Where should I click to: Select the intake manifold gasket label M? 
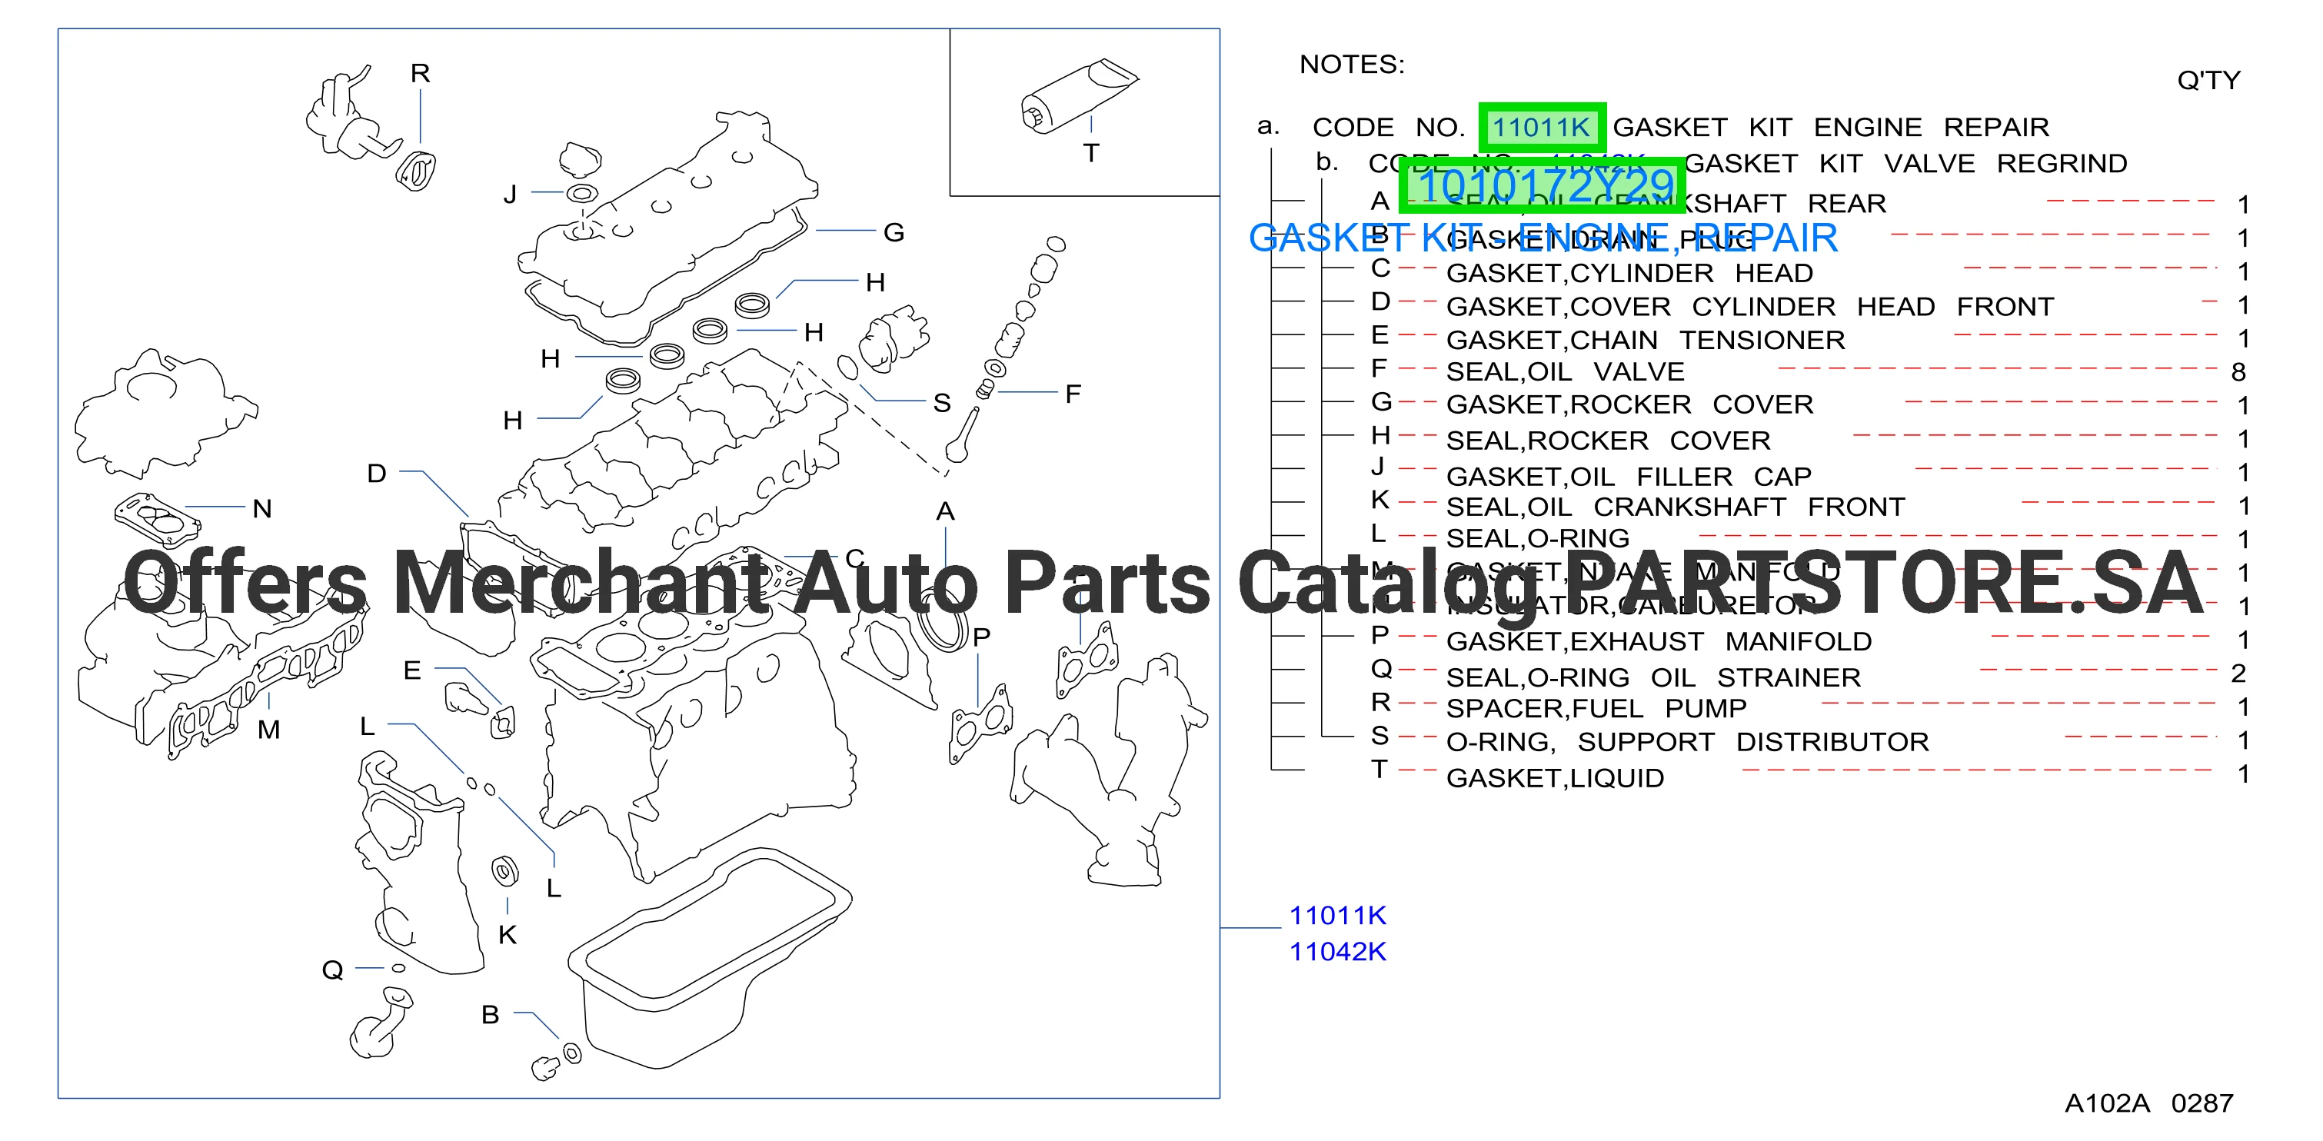pos(268,730)
